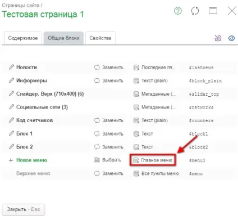Click the $counters variable text
Viewport: 238px width, 220px height.
point(201,120)
